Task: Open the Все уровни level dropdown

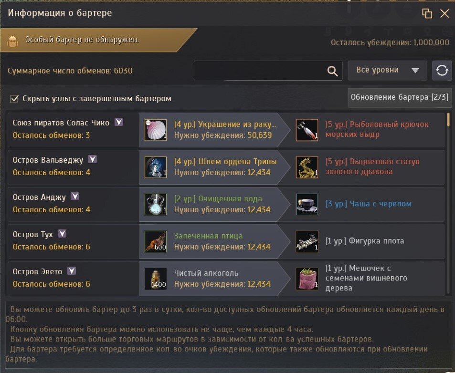Action: tap(387, 71)
